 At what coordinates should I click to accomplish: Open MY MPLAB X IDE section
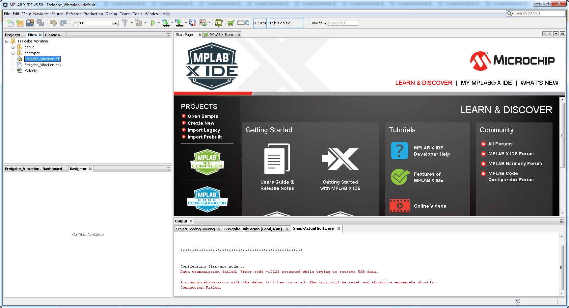tap(486, 83)
